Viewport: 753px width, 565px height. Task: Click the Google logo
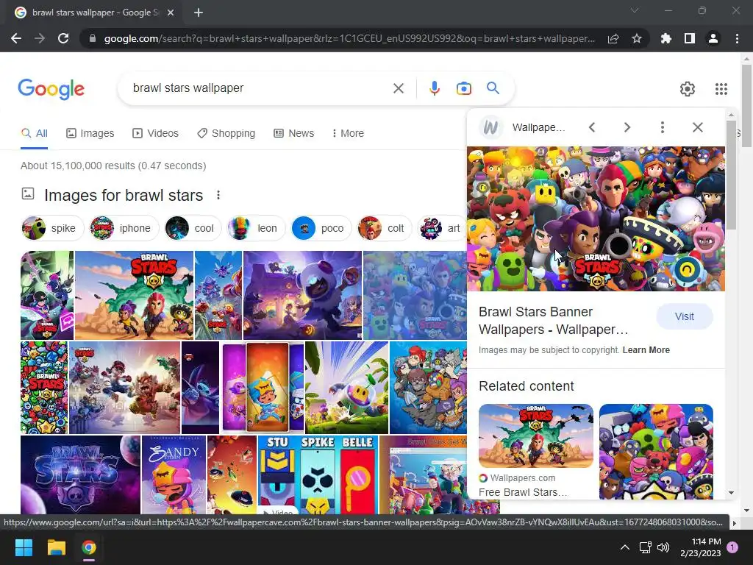51,89
